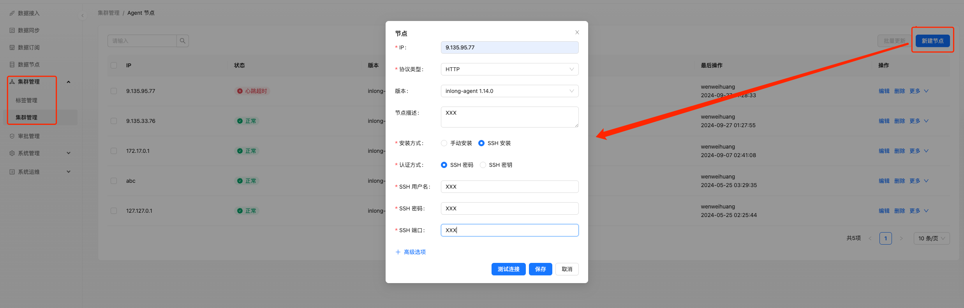
Task: Open the data node menu item
Action: pyautogui.click(x=28, y=65)
